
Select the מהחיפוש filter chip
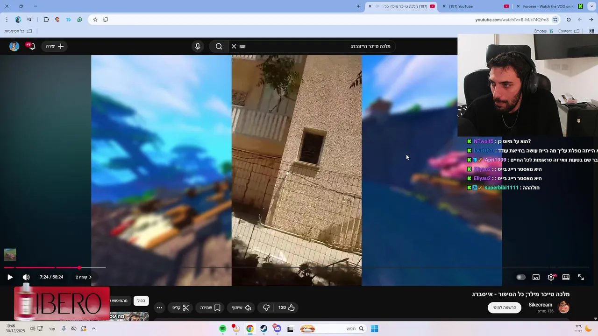point(121,301)
